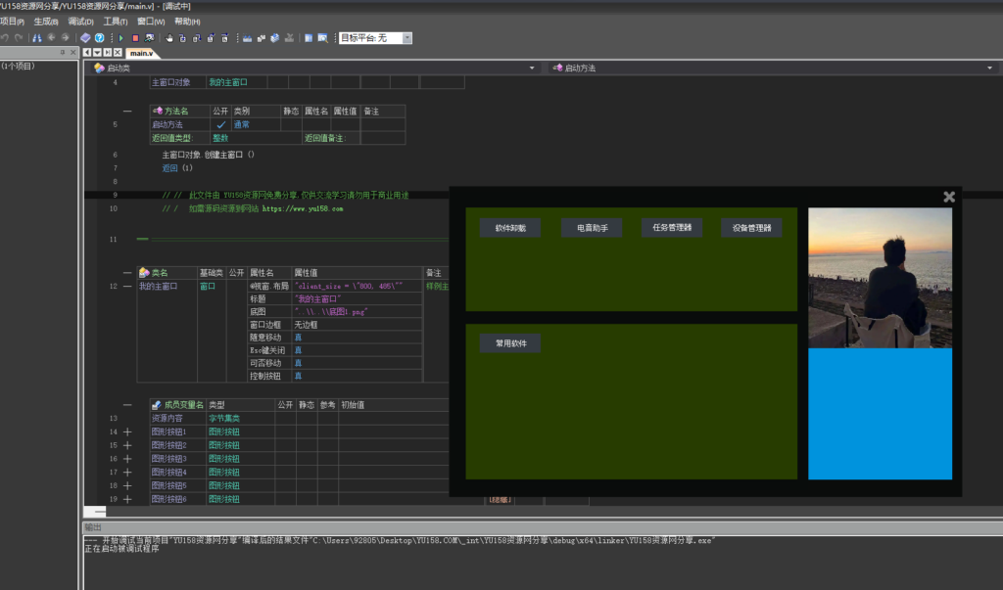Click the blue color panel in preview window
Viewport: 1003px width, 590px height.
880,413
